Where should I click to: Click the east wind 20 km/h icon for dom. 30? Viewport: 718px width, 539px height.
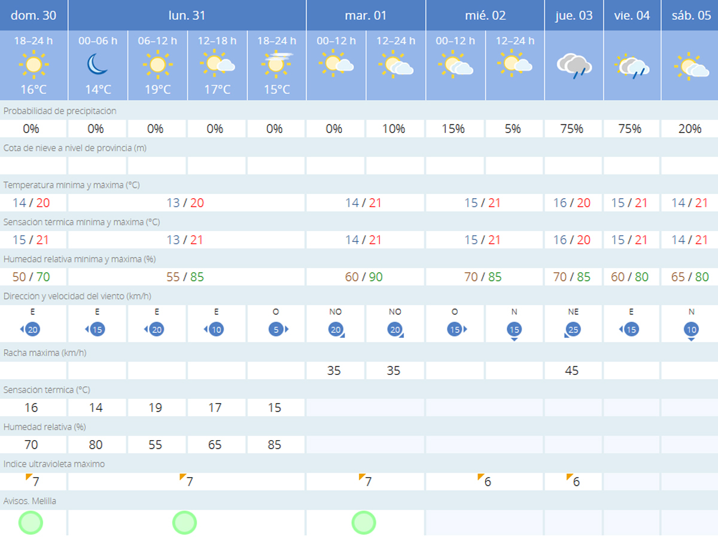tap(30, 329)
